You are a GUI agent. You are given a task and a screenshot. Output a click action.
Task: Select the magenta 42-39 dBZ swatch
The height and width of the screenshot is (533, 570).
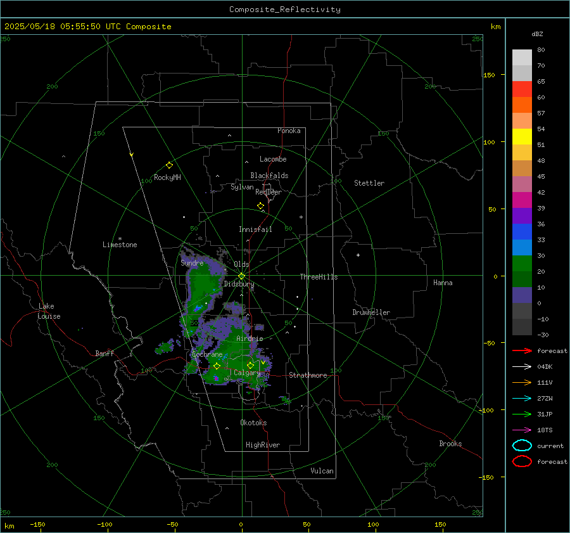[x=522, y=200]
